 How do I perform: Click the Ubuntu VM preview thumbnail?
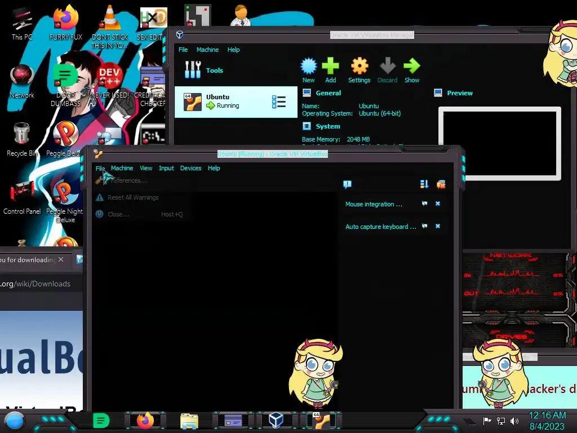(500, 144)
